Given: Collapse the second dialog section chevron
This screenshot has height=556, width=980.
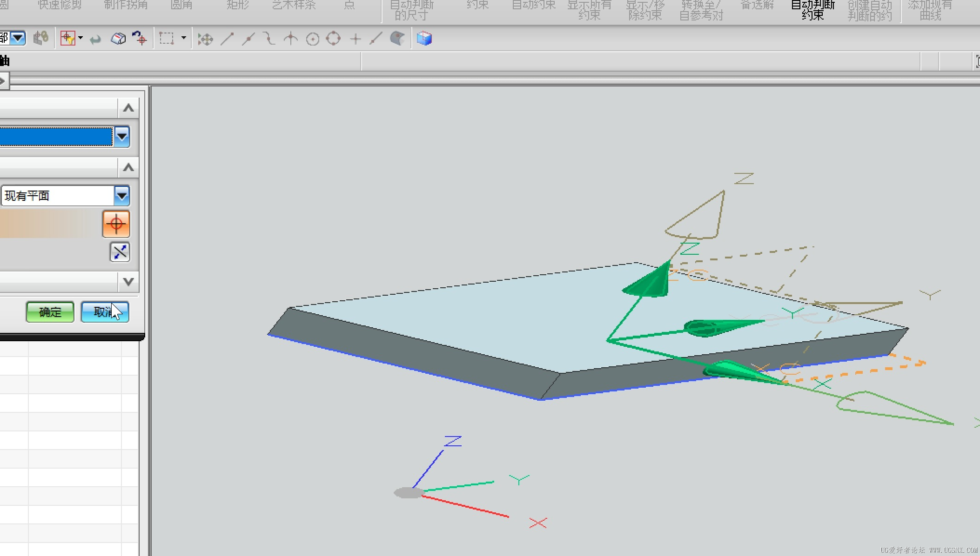Looking at the screenshot, I should pos(128,167).
